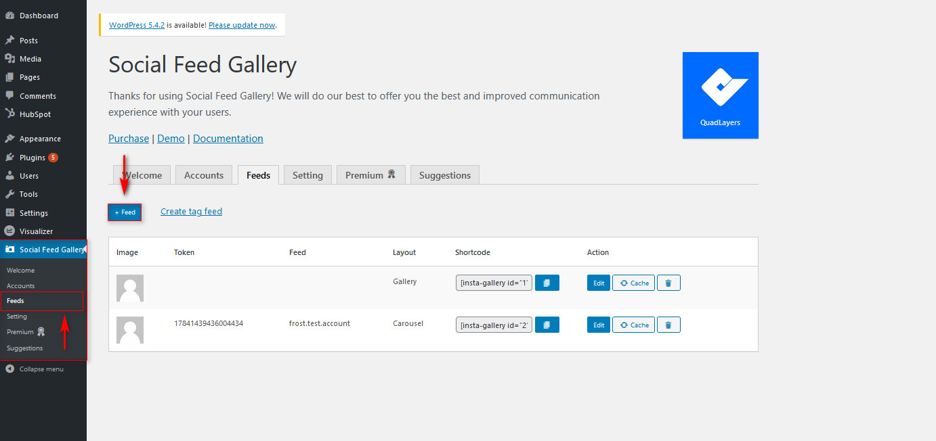Click the Comments speech bubble icon

9,96
